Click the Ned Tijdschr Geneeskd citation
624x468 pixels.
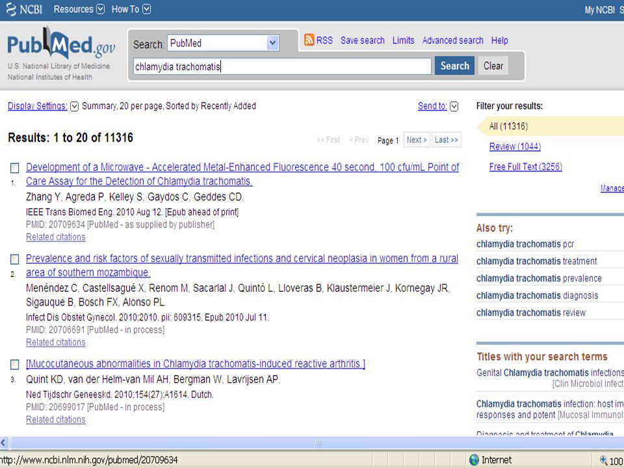[120, 395]
